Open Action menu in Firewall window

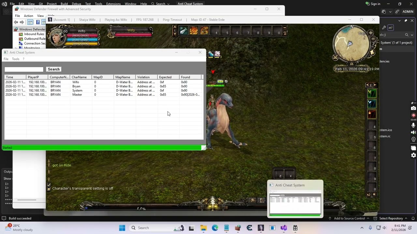click(28, 16)
